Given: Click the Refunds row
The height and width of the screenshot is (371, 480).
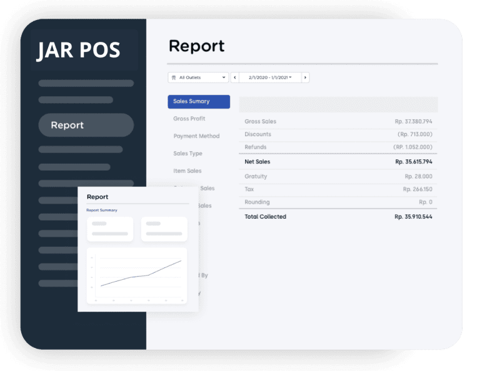Looking at the screenshot, I should pyautogui.click(x=338, y=147).
